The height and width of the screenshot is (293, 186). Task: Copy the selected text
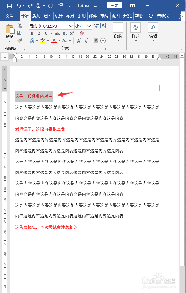pyautogui.click(x=20, y=33)
